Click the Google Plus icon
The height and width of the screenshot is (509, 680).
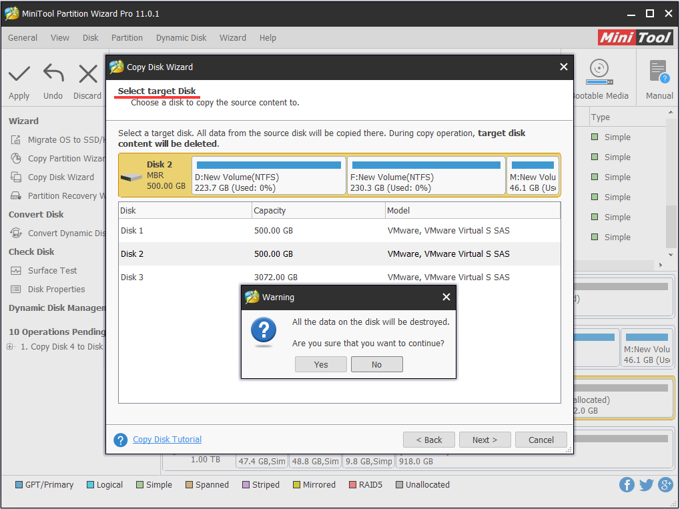point(665,485)
